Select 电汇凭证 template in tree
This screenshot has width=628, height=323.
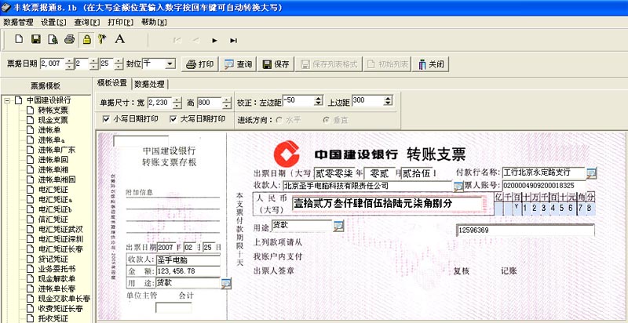[53, 190]
